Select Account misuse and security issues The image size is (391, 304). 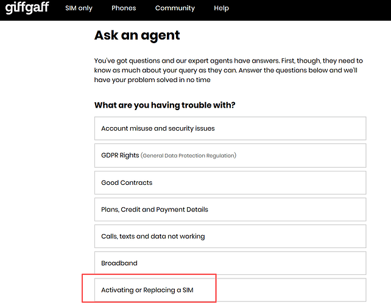click(x=230, y=128)
